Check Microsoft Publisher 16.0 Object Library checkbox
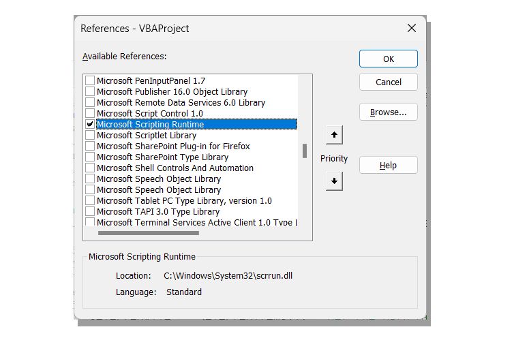Viewport: 514px width, 340px height. [x=90, y=91]
